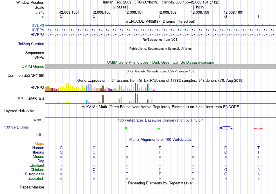Click the Dog species row label
Image resolution: width=276 pixels, height=194 pixels.
[x=41, y=161]
